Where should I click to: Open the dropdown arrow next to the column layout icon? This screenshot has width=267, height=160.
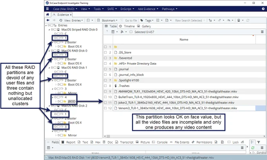click(117, 32)
